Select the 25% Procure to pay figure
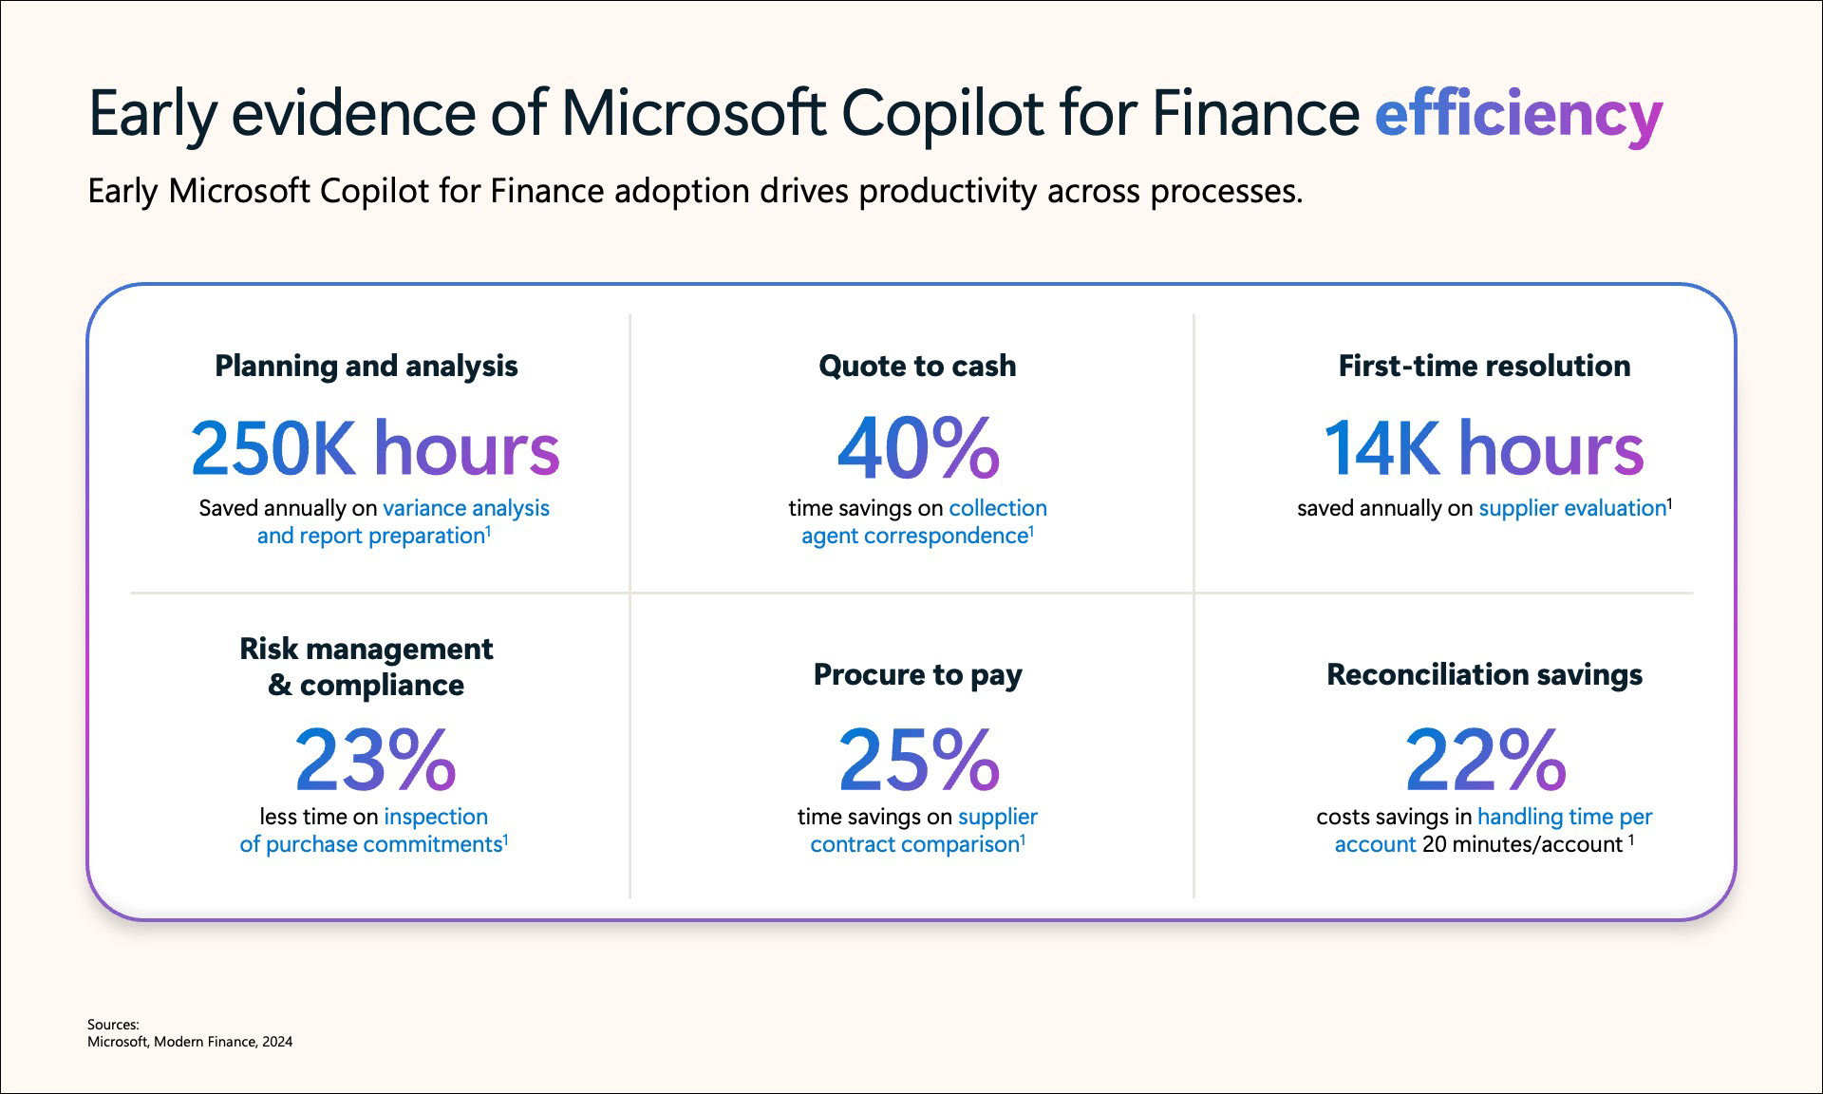The height and width of the screenshot is (1094, 1823). 918,759
